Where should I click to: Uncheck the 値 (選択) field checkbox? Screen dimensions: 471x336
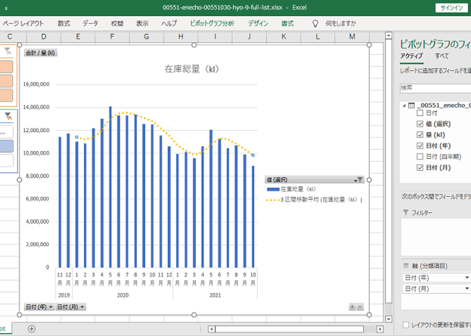pos(420,124)
